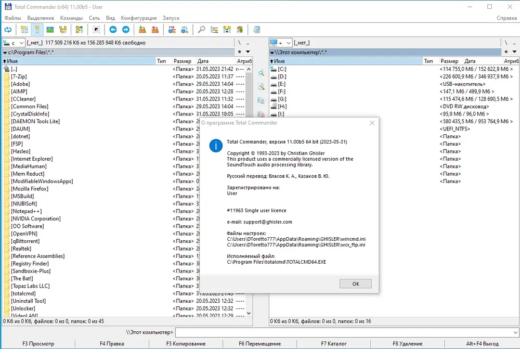Screen dimensions: 520x349
Task: Click the Refresh panel toolbar icon
Action: (x=8, y=30)
